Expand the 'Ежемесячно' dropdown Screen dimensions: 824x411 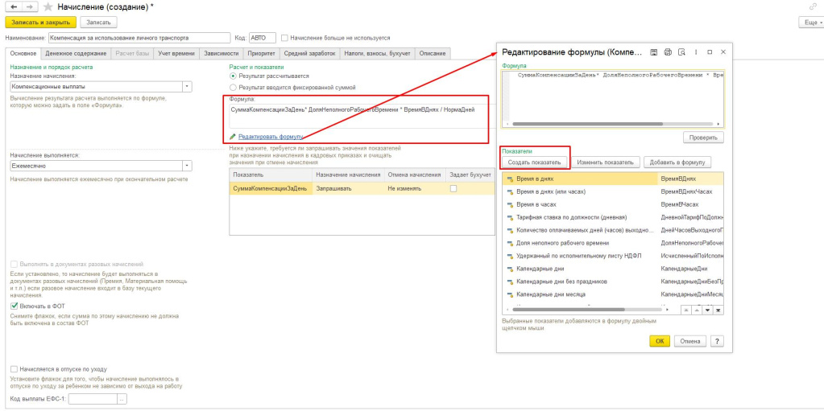187,165
